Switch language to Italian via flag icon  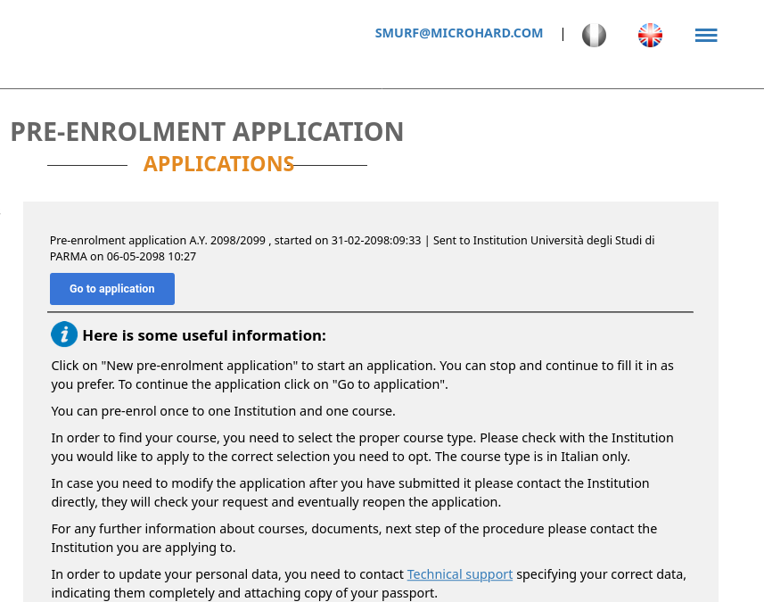(594, 35)
